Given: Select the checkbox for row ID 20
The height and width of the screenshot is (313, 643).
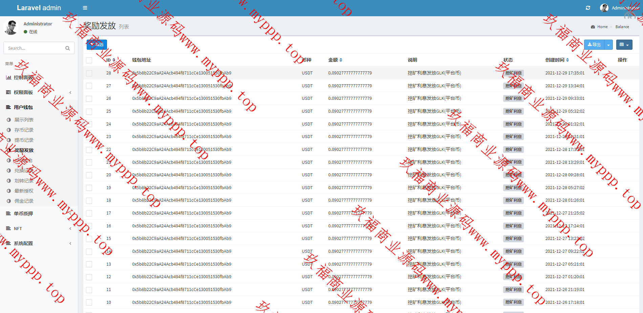Looking at the screenshot, I should [x=89, y=175].
